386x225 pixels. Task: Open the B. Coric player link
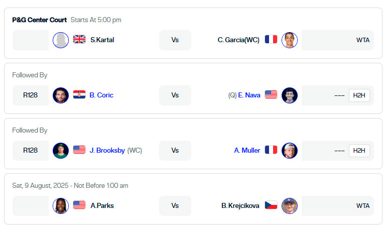click(101, 95)
